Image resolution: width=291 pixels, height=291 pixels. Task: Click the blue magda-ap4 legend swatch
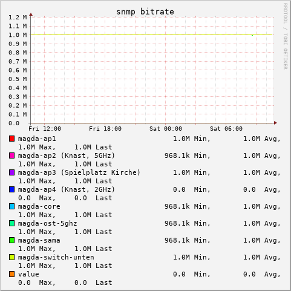tap(11, 189)
